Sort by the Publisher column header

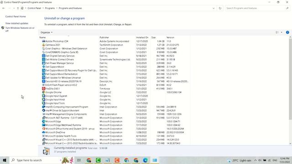point(117,37)
